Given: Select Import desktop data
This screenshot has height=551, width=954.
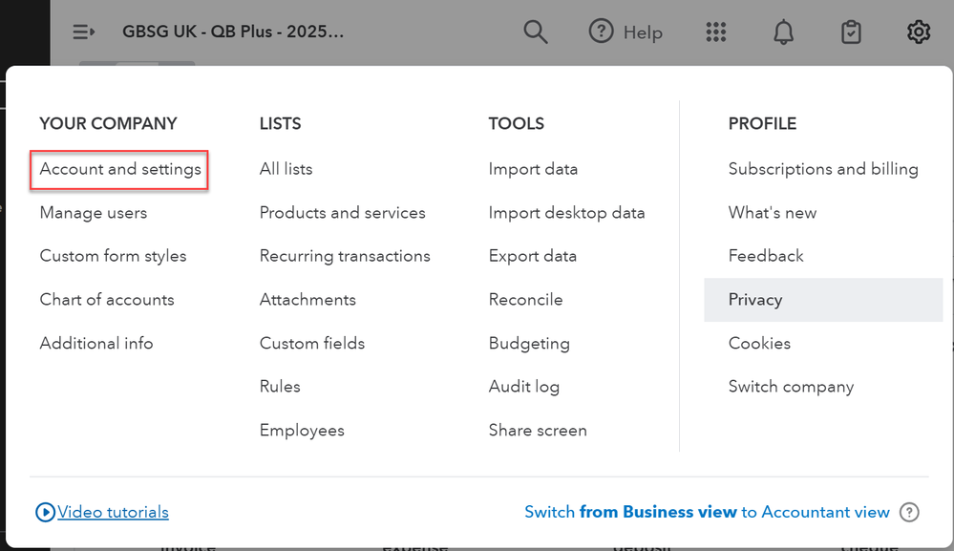Looking at the screenshot, I should click(x=566, y=213).
